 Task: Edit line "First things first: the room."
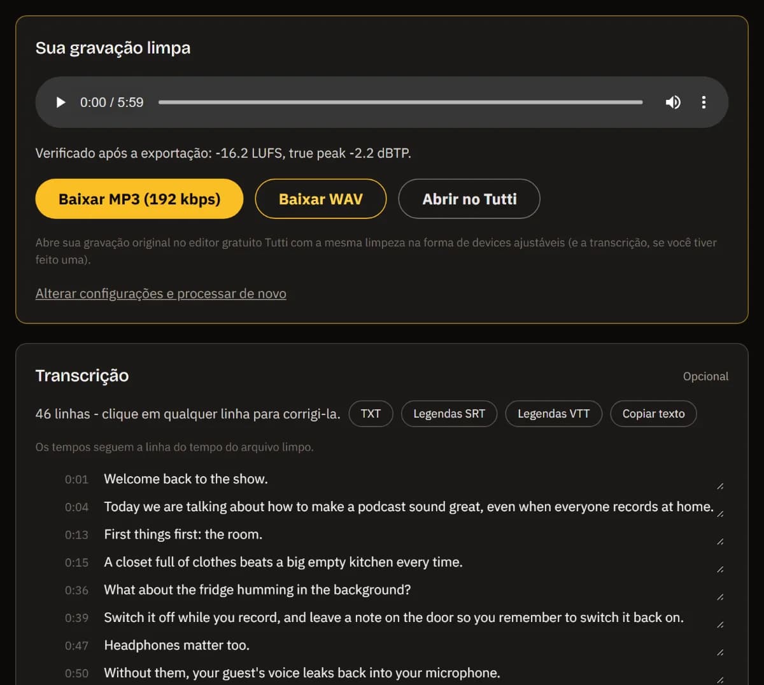(414, 535)
